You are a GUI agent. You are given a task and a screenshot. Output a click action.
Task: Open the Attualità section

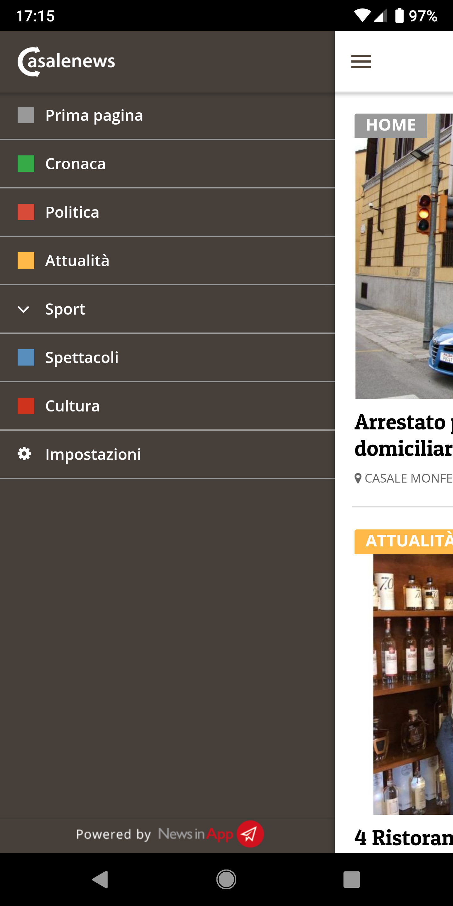[x=167, y=260]
